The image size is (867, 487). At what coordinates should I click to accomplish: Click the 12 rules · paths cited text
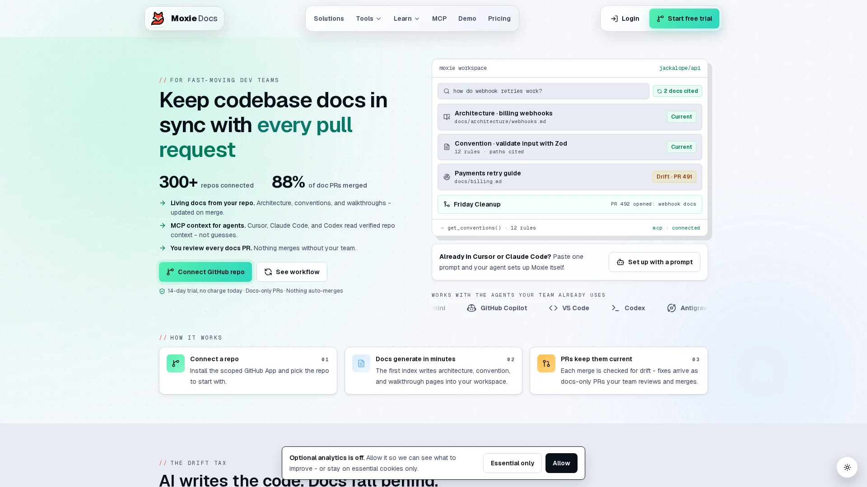coord(489,152)
